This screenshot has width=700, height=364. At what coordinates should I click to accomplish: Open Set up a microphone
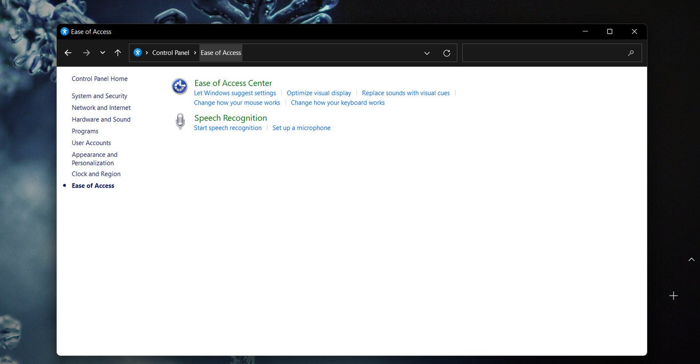[x=301, y=128]
